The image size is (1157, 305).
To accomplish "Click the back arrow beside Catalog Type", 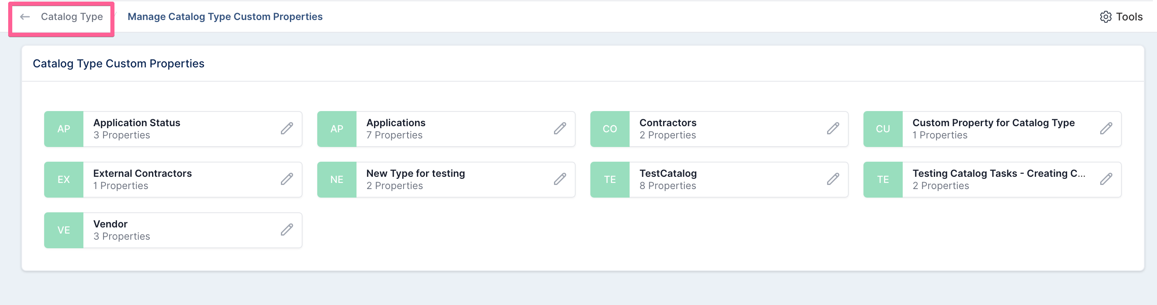I will click(x=25, y=17).
